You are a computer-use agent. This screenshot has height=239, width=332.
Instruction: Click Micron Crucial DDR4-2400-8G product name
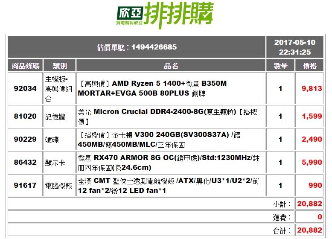pyautogui.click(x=167, y=117)
